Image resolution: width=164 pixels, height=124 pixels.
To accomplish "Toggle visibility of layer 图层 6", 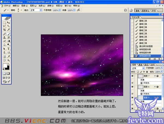I will coord(133,87).
